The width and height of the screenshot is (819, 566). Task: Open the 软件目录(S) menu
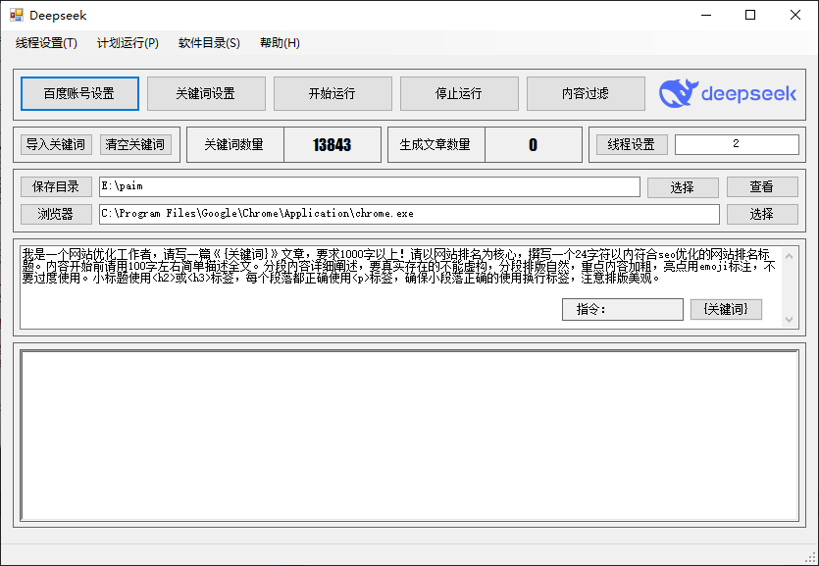pos(209,43)
